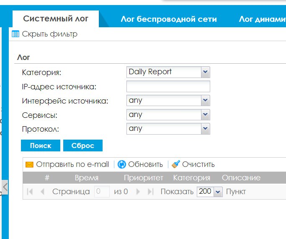Go to first page of log

30,192
